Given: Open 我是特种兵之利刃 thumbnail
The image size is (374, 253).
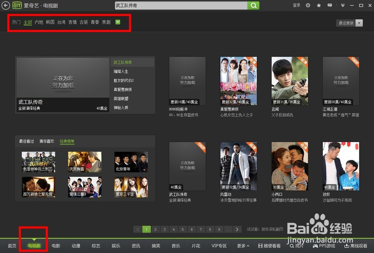Looking at the screenshot, I should coord(39,162).
